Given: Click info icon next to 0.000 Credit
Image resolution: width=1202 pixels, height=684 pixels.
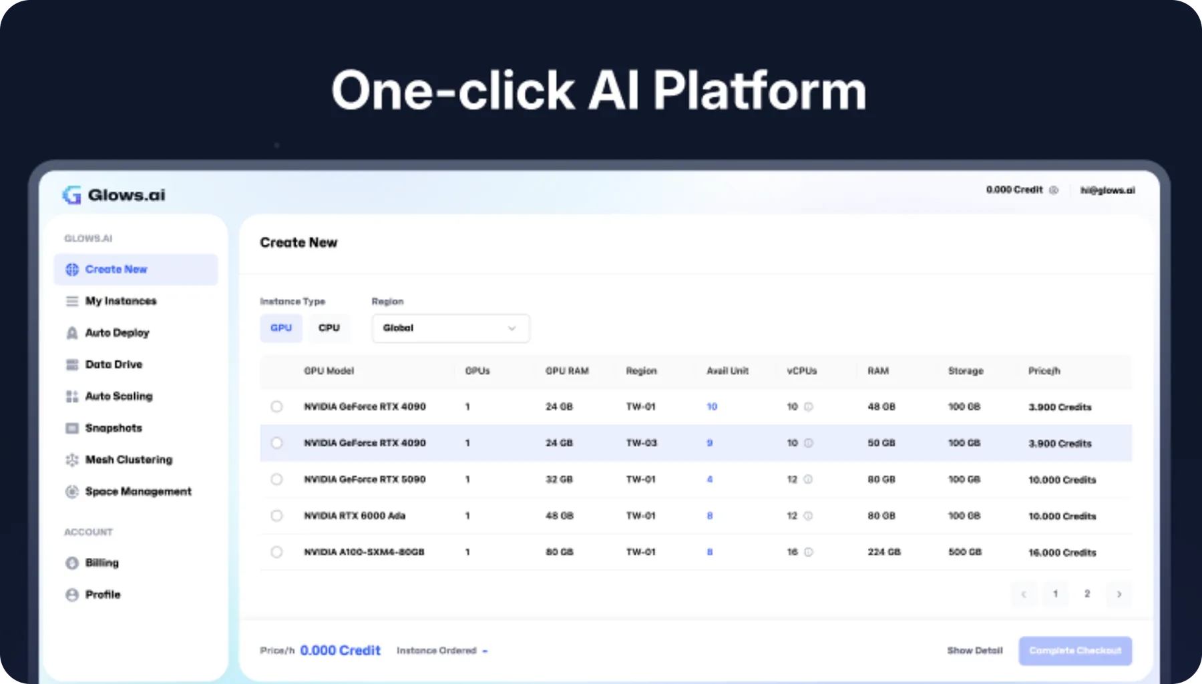Looking at the screenshot, I should (1054, 190).
